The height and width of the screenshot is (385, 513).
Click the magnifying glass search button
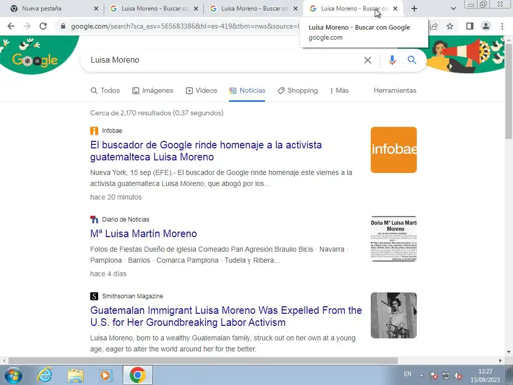pos(412,60)
